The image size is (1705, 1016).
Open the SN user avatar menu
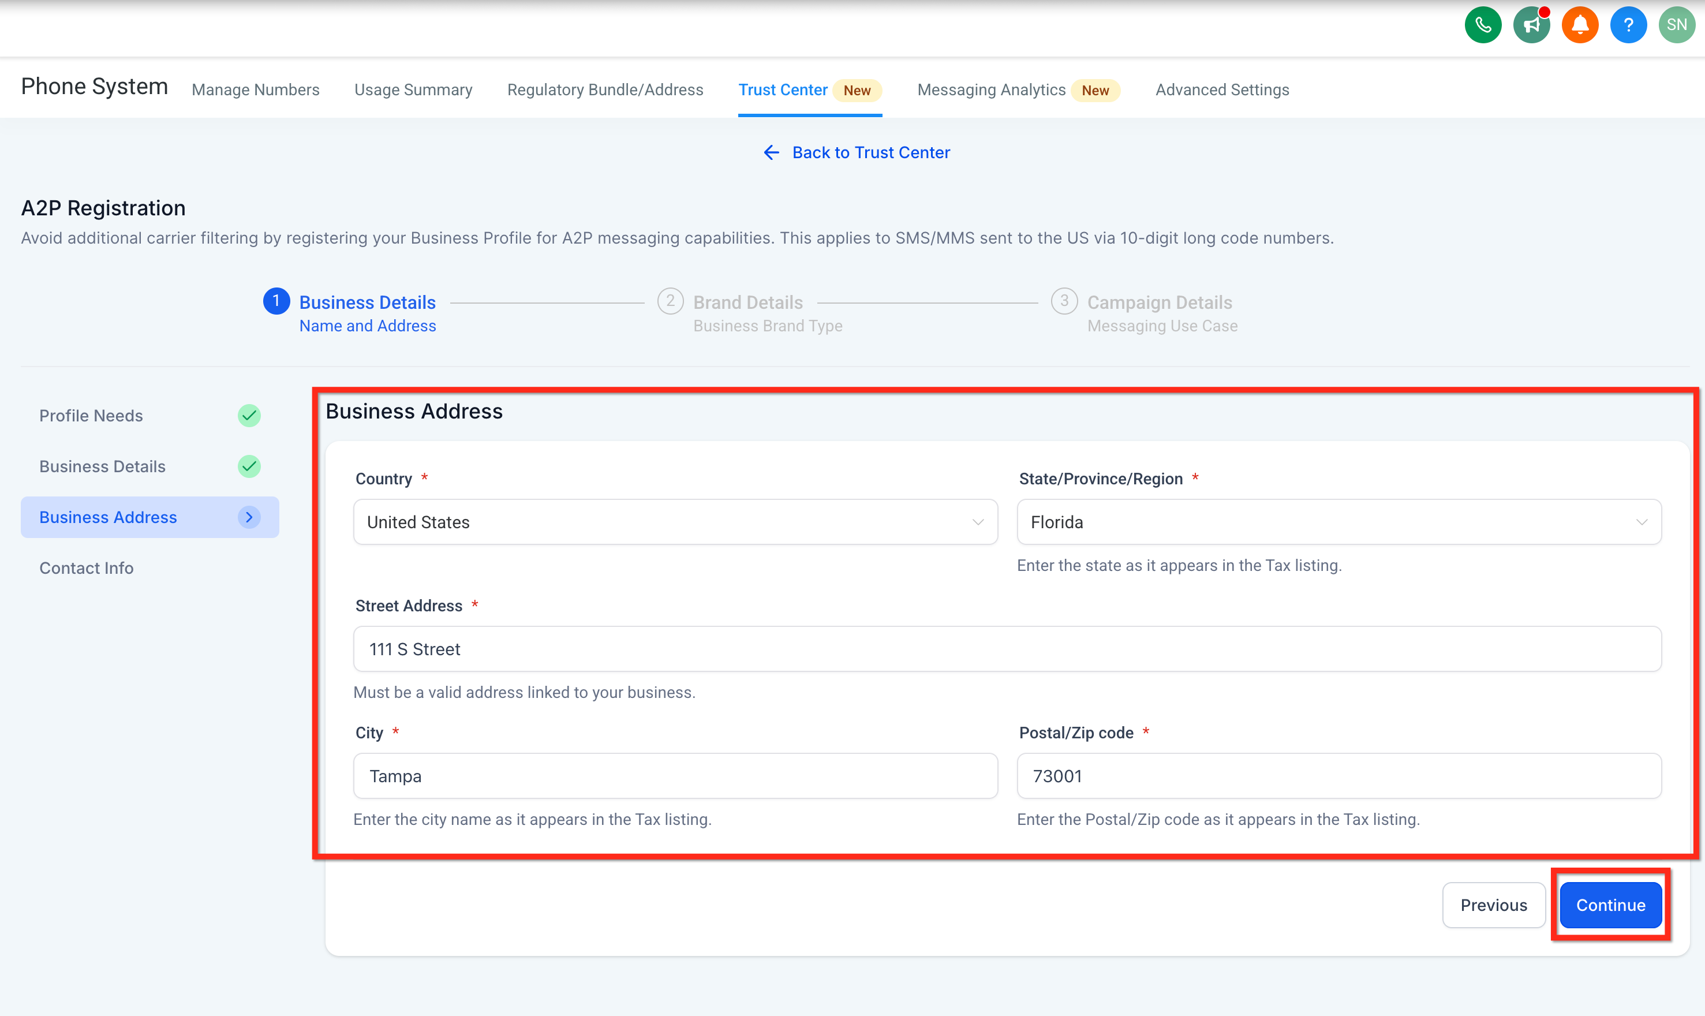click(x=1676, y=25)
